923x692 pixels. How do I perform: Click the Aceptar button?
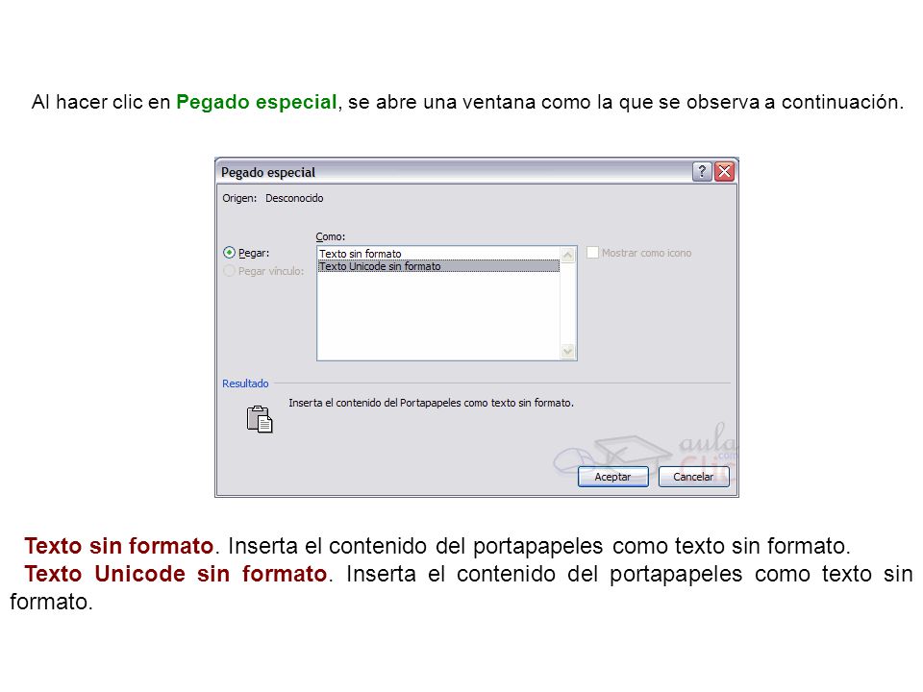pyautogui.click(x=612, y=477)
